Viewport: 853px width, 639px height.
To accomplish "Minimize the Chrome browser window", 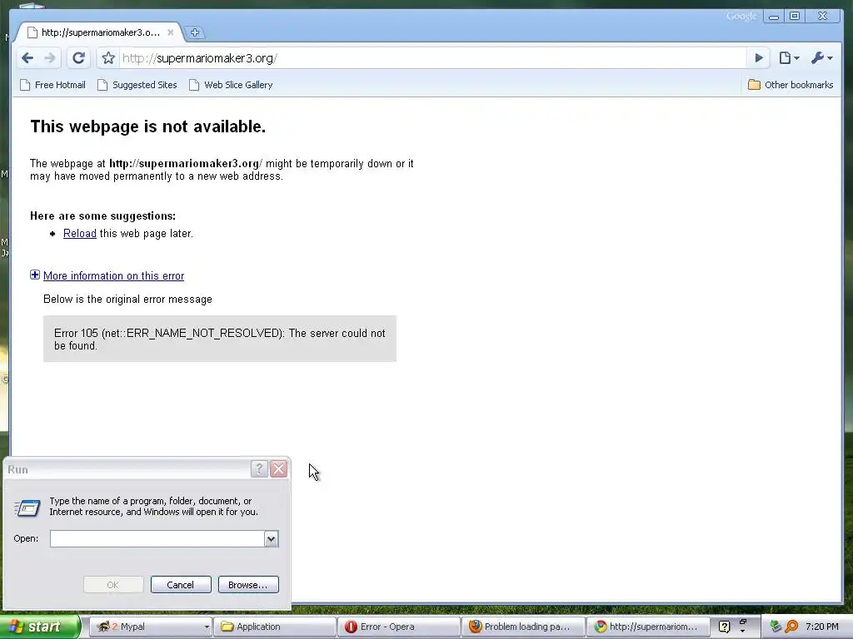I will pyautogui.click(x=774, y=17).
